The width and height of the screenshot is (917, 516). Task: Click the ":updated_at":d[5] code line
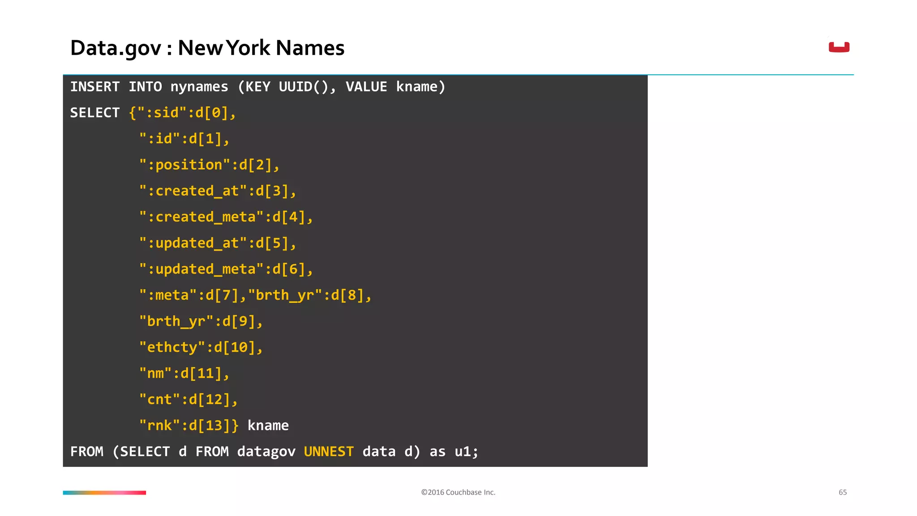tap(218, 243)
